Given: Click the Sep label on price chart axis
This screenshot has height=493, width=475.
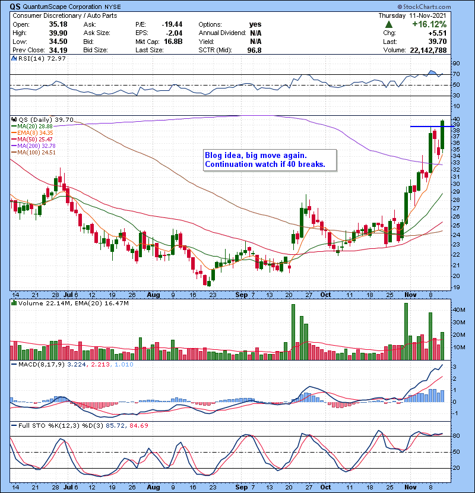Looking at the screenshot, I should coord(242,295).
